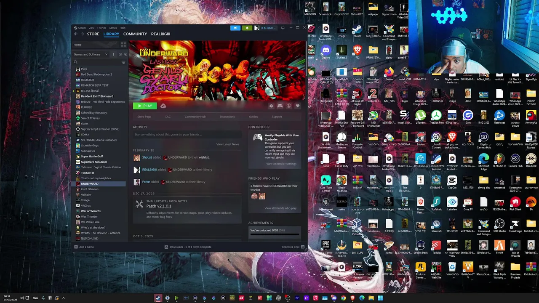Open File Explorer in taskbar
539x303 pixels.
click(371, 298)
